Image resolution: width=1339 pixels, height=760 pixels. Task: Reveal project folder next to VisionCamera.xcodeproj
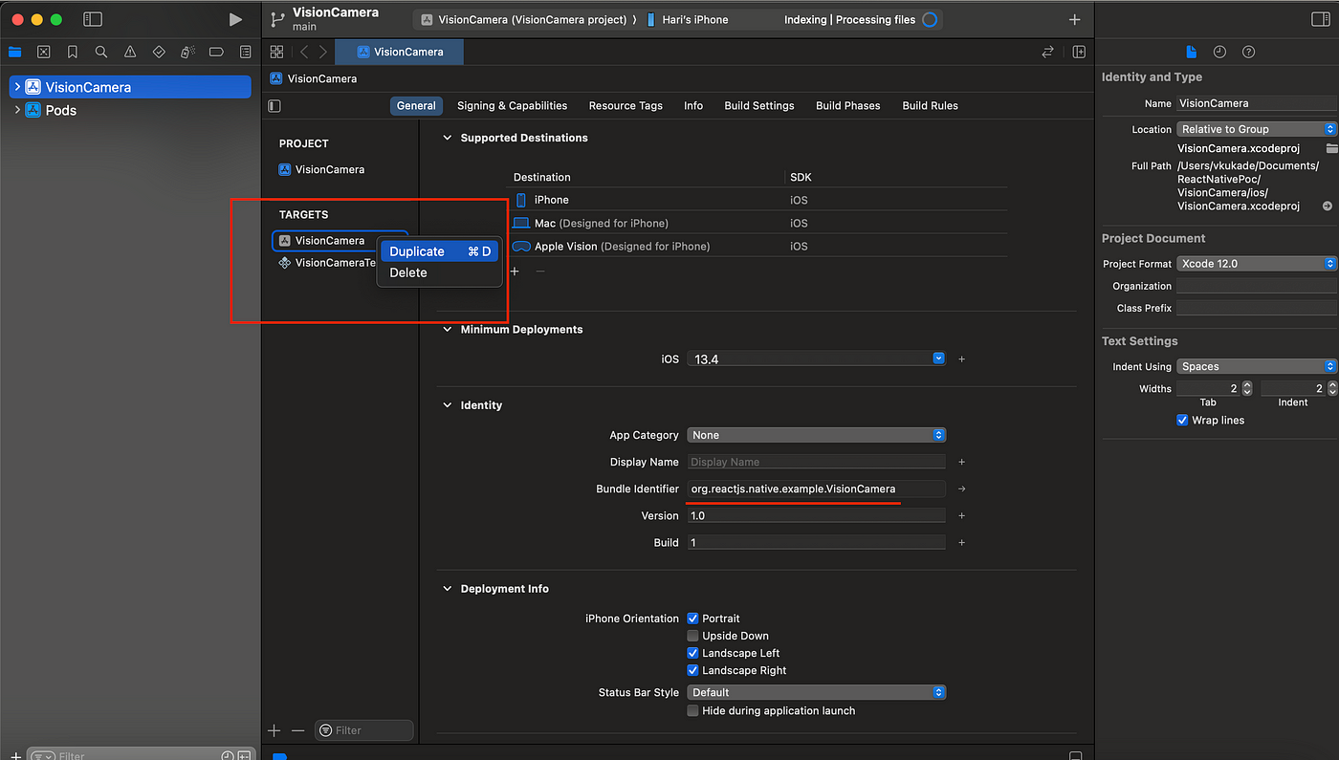tap(1331, 148)
